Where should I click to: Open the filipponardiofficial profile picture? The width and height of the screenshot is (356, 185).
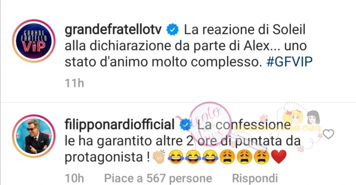coord(34,136)
